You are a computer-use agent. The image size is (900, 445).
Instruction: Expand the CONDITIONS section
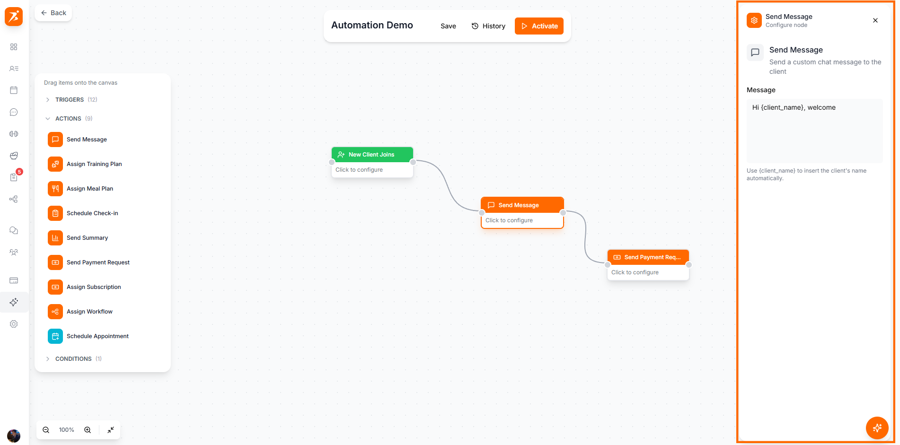(73, 358)
